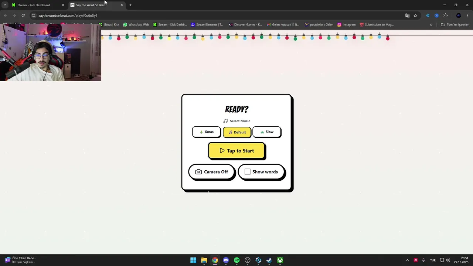View site information icon in address bar
The height and width of the screenshot is (266, 473).
[34, 16]
